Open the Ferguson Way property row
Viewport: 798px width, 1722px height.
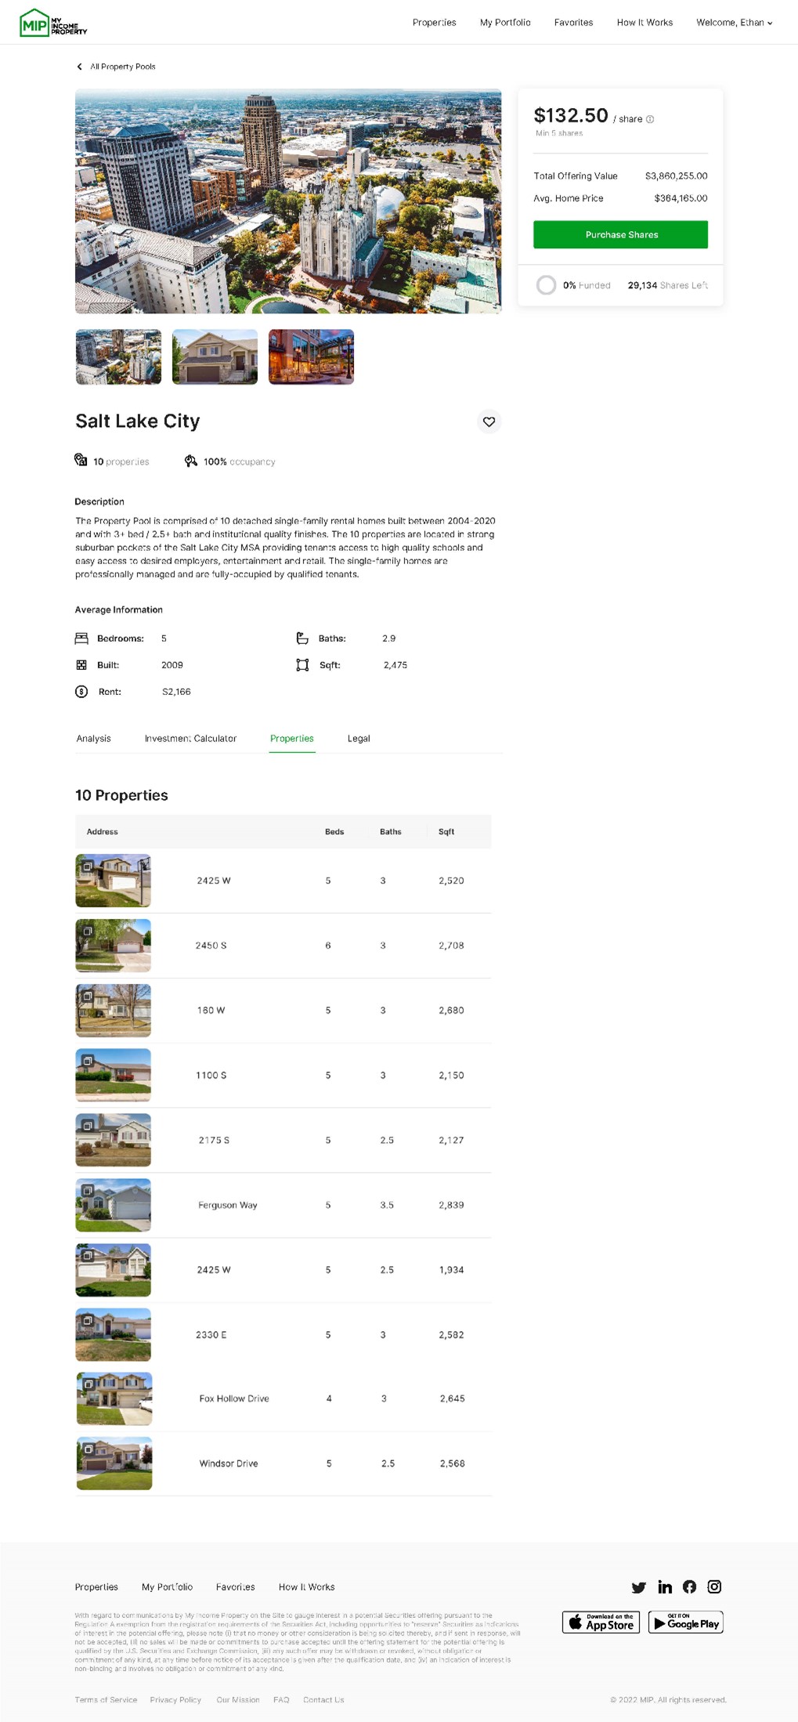pyautogui.click(x=227, y=1205)
